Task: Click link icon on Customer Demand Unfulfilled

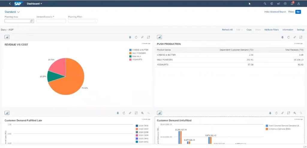Action: (282, 113)
